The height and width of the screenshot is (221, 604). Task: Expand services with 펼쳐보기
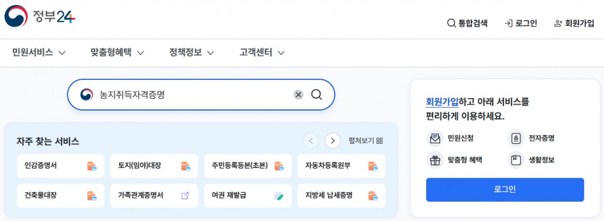point(366,141)
